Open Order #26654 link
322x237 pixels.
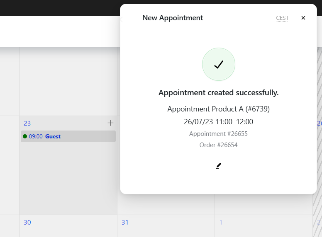coord(218,145)
